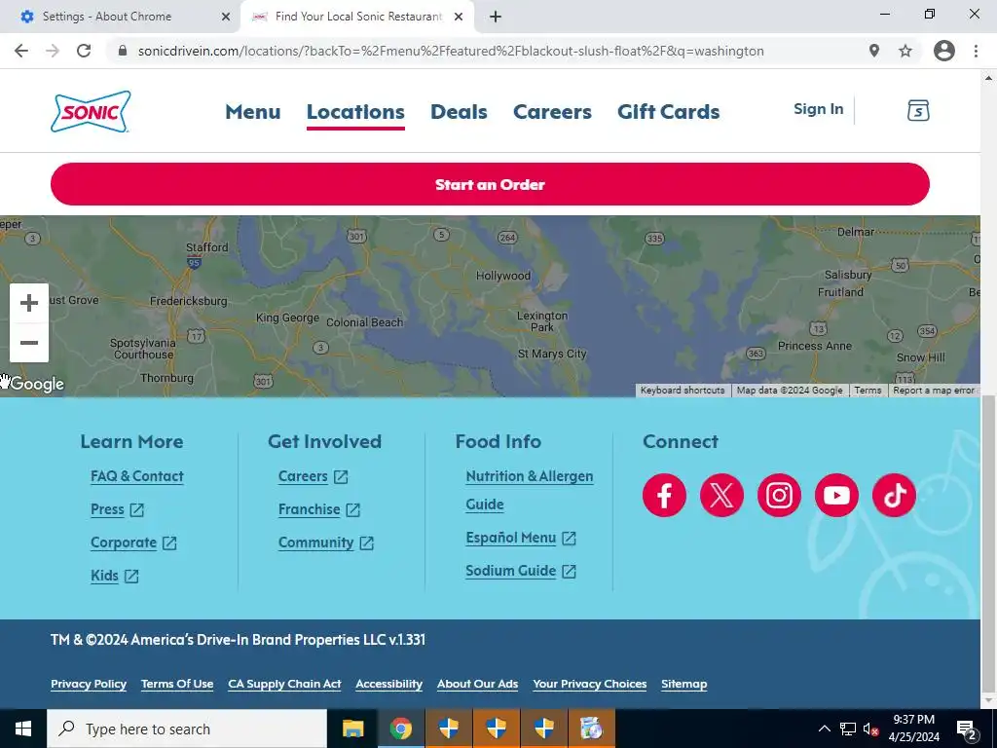
Task: Open a new tab with plus button
Action: click(x=496, y=18)
